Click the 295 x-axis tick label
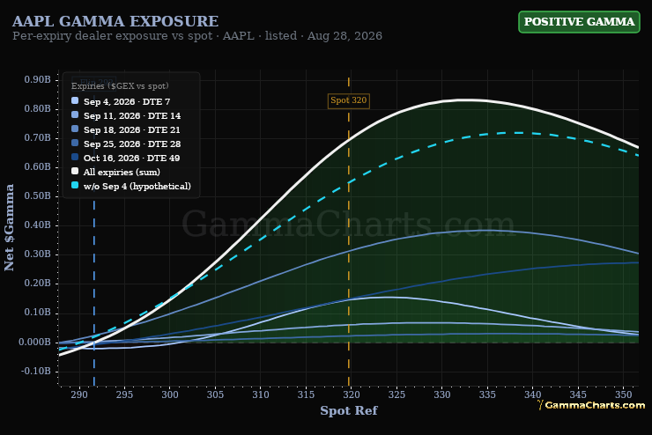The image size is (652, 435). pyautogui.click(x=124, y=394)
